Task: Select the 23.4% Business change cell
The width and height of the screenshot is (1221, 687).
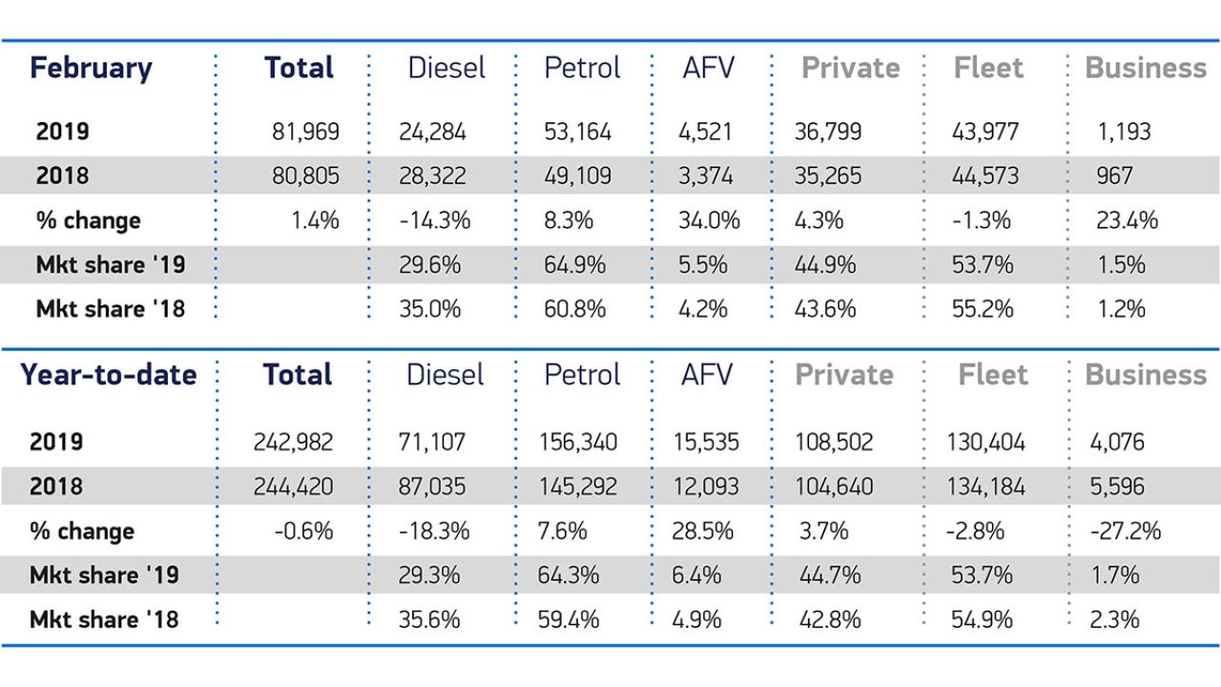Action: click(1128, 220)
